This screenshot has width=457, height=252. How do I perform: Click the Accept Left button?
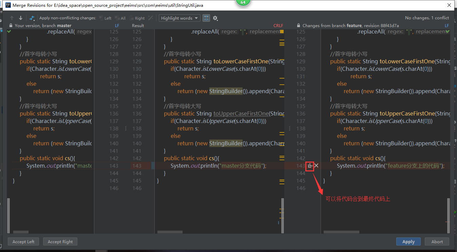click(x=23, y=241)
